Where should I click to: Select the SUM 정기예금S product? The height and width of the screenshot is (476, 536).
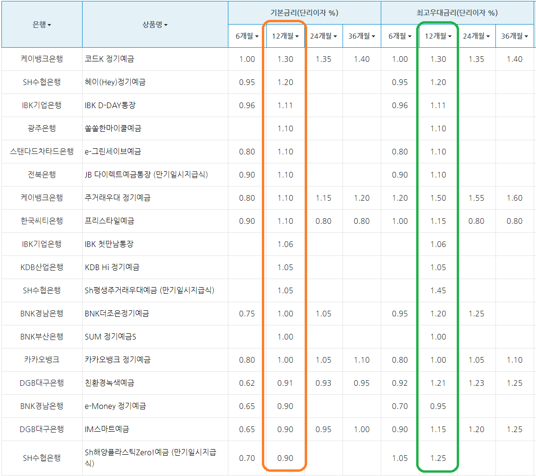pos(110,337)
